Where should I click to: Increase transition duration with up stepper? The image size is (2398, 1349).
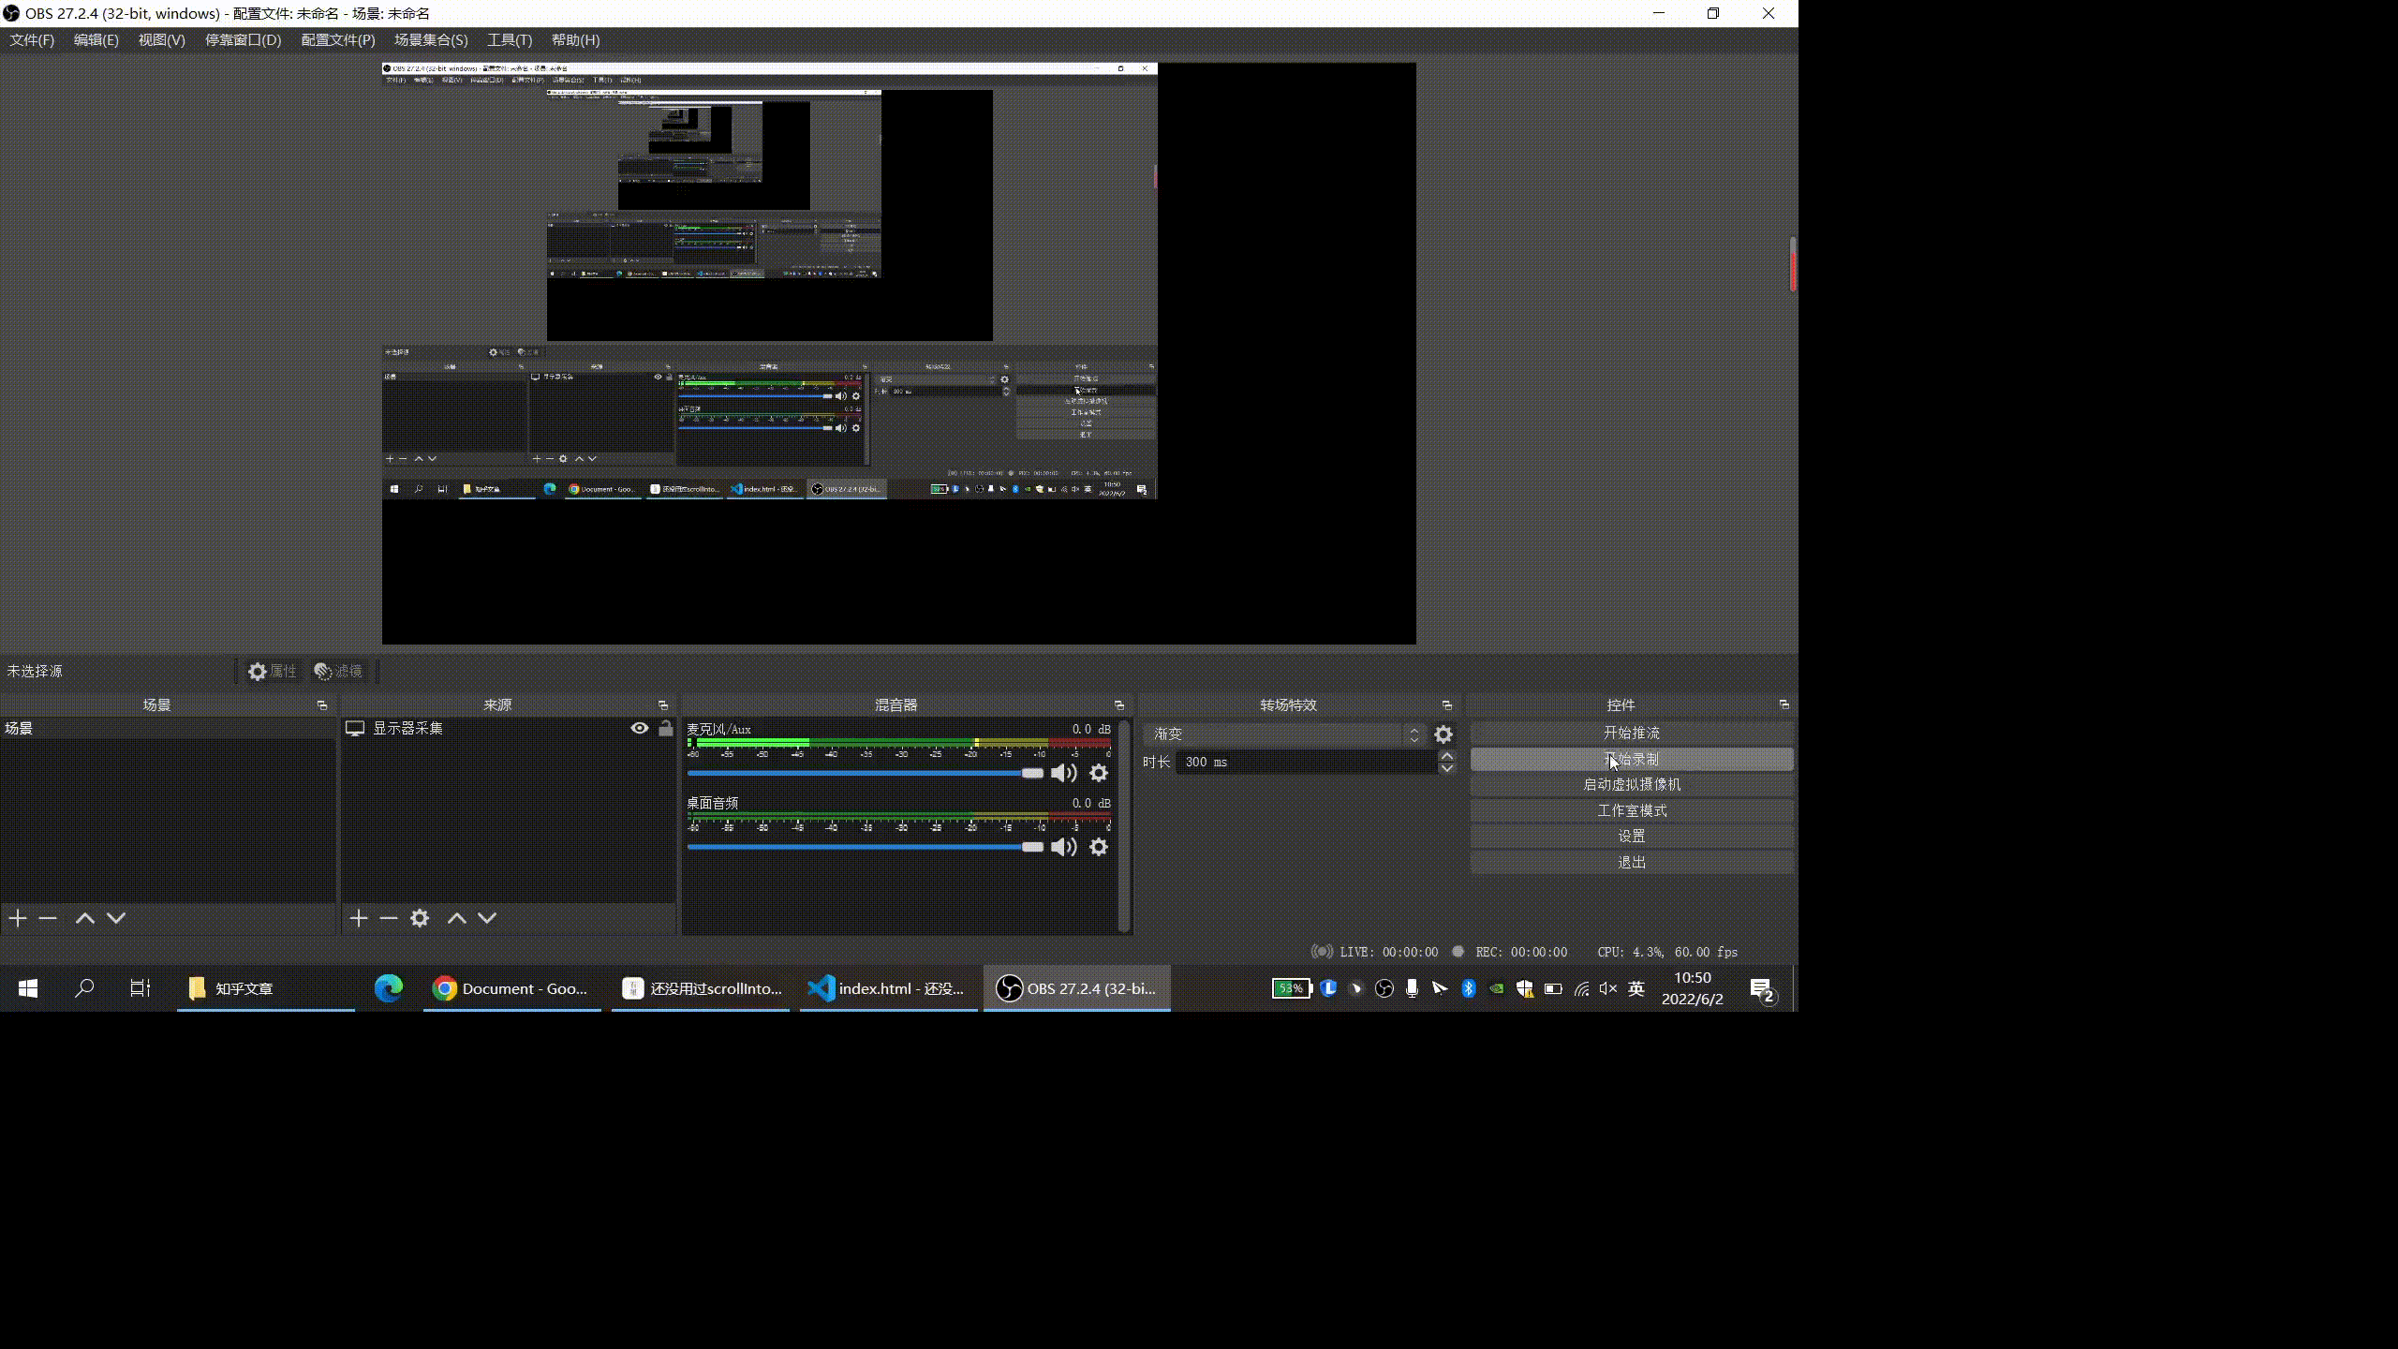[1447, 756]
